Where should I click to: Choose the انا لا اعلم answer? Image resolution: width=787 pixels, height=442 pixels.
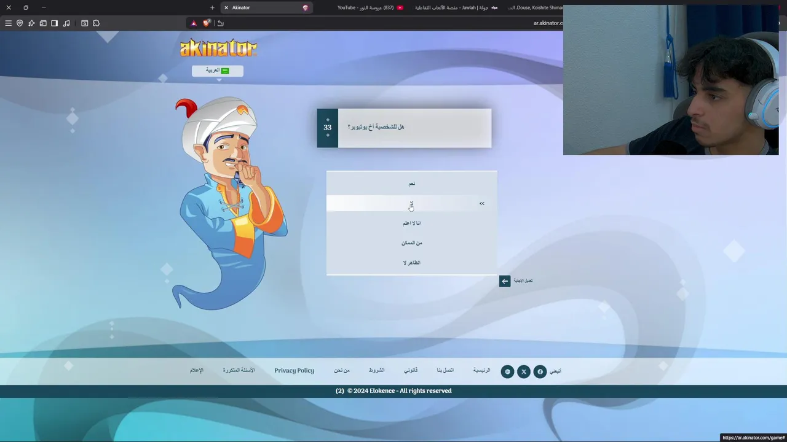[x=411, y=223]
